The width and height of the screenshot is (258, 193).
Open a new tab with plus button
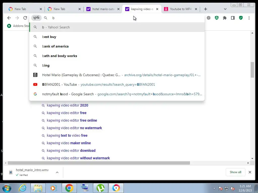pos(206,9)
